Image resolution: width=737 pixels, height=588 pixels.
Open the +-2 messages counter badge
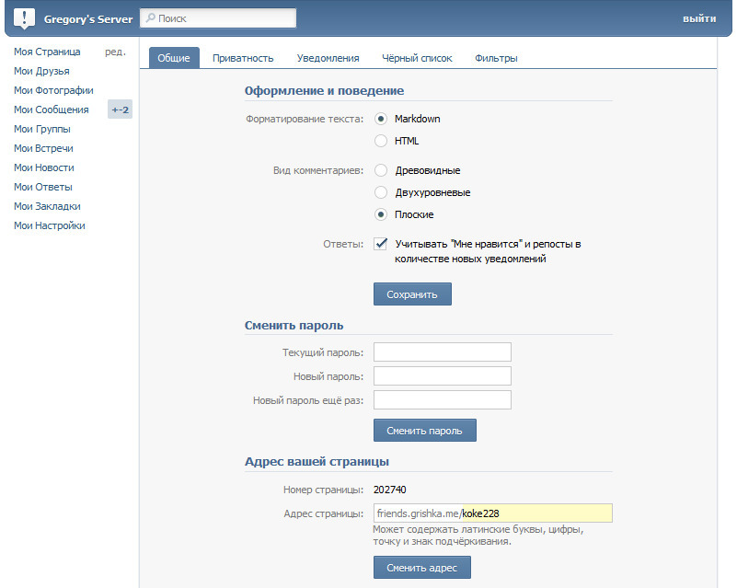coord(120,110)
